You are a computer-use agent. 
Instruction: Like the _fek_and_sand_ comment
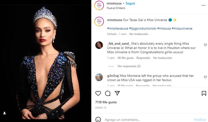click(205, 45)
